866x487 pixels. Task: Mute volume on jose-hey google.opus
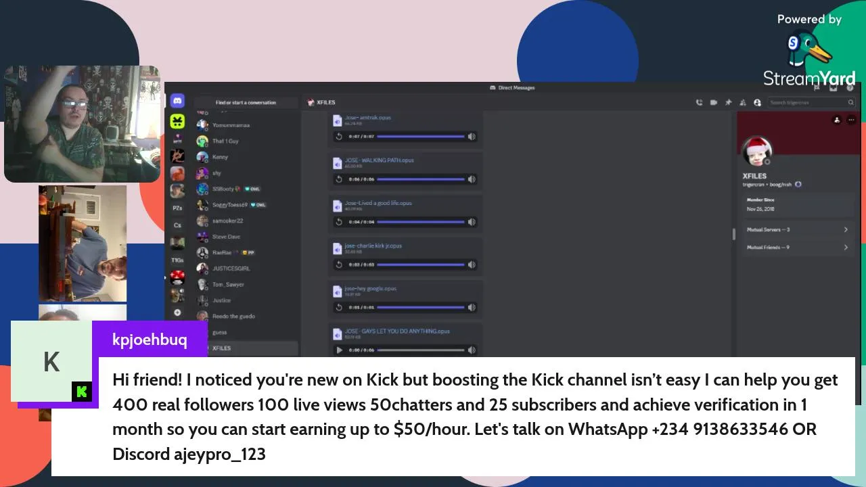(472, 307)
